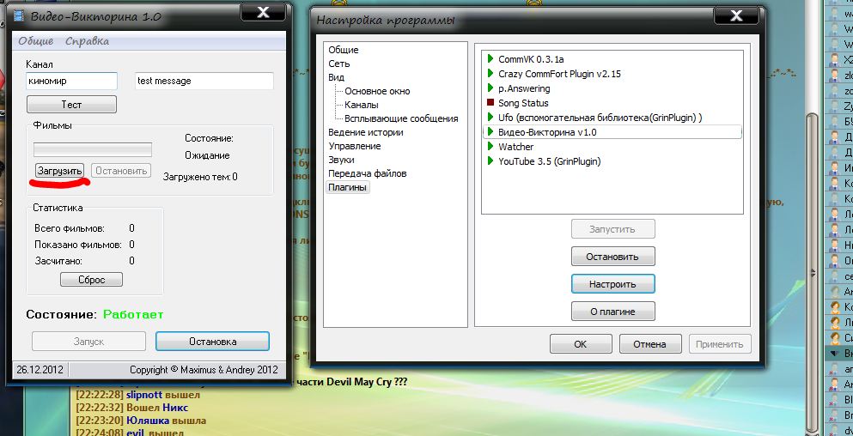Select the Вид category in settings tree
Viewport: 853px width, 436px height.
click(336, 77)
